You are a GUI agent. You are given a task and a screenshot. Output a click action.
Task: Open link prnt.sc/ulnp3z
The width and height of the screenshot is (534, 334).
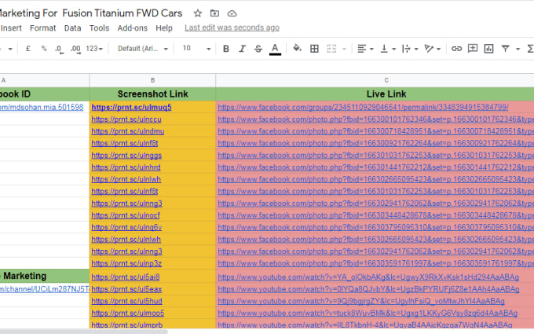coord(126,263)
